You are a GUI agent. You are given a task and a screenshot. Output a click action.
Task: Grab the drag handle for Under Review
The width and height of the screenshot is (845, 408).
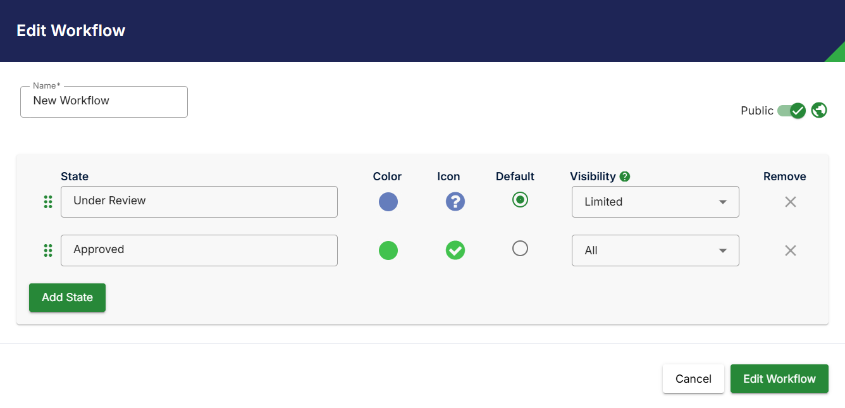[48, 202]
